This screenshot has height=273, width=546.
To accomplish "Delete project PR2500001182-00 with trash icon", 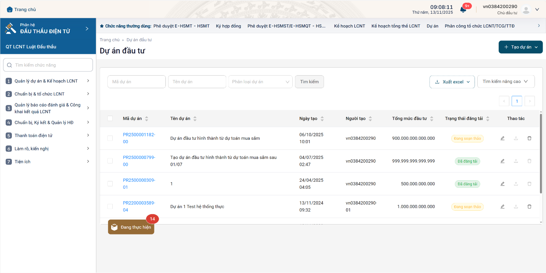I will pyautogui.click(x=529, y=138).
